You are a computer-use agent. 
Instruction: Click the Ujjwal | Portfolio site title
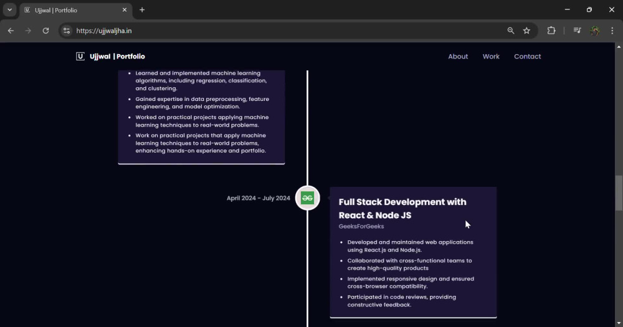tap(117, 57)
